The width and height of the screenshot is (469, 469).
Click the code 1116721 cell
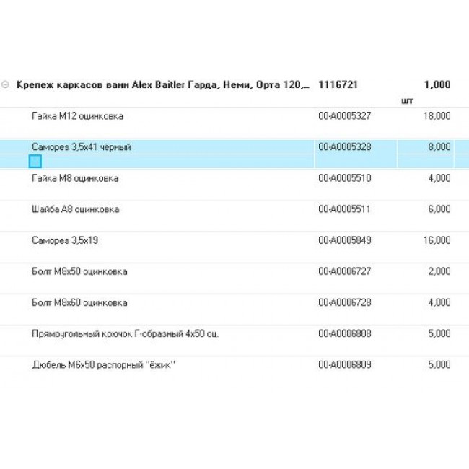coord(338,84)
